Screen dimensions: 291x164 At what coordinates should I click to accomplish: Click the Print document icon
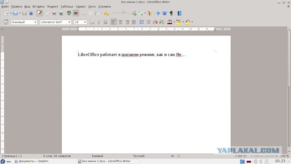pos(54,13)
